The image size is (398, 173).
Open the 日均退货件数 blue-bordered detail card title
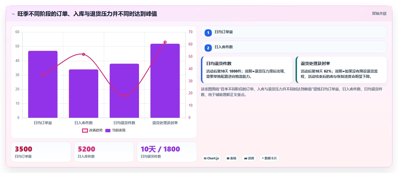pyautogui.click(x=219, y=64)
